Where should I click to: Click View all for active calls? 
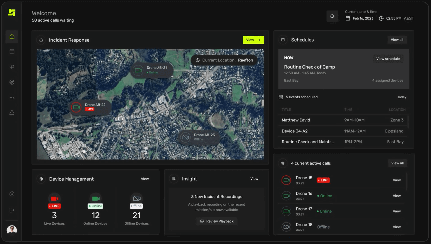(x=397, y=163)
